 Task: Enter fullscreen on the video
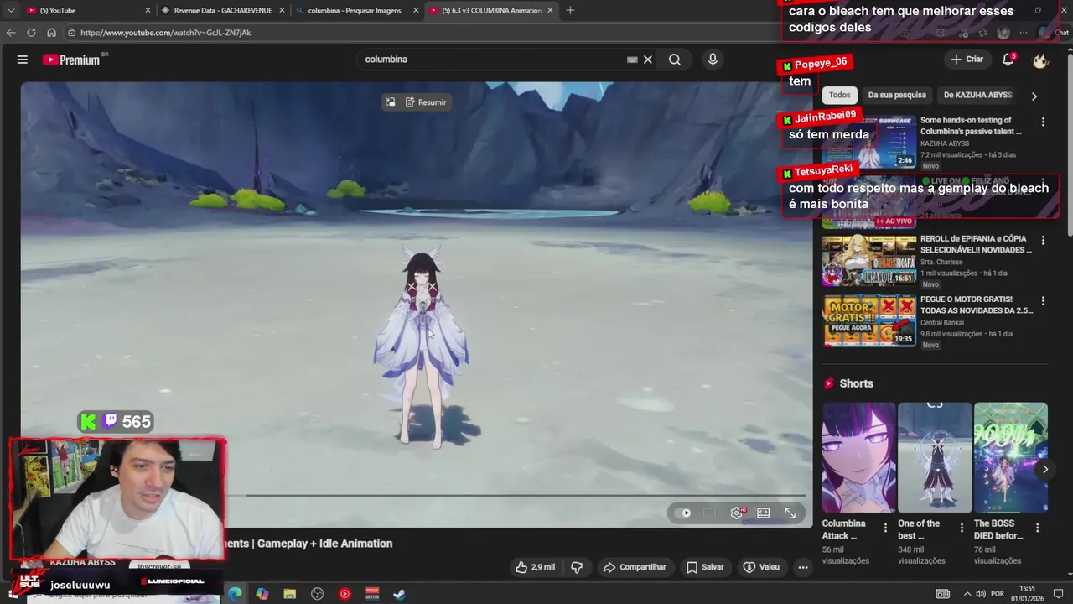click(x=790, y=513)
